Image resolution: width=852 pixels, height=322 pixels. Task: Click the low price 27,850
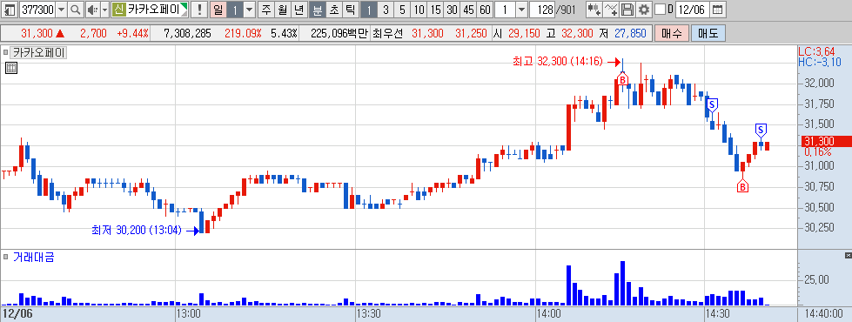[x=630, y=34]
